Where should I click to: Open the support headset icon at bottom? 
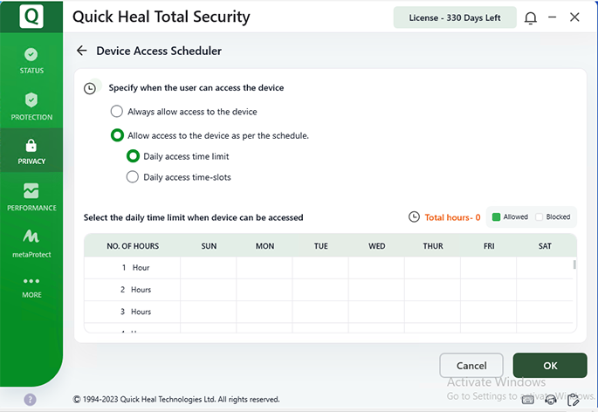pyautogui.click(x=551, y=400)
